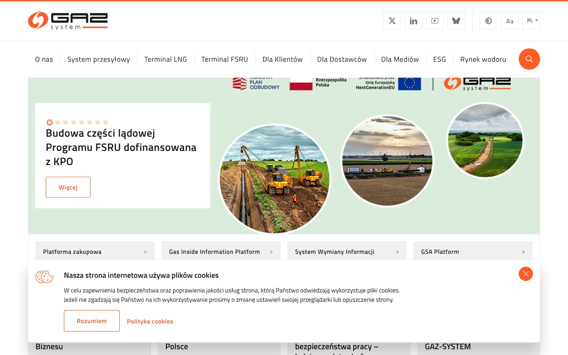Click the GAZ-SYSTEM logo

coord(67,20)
